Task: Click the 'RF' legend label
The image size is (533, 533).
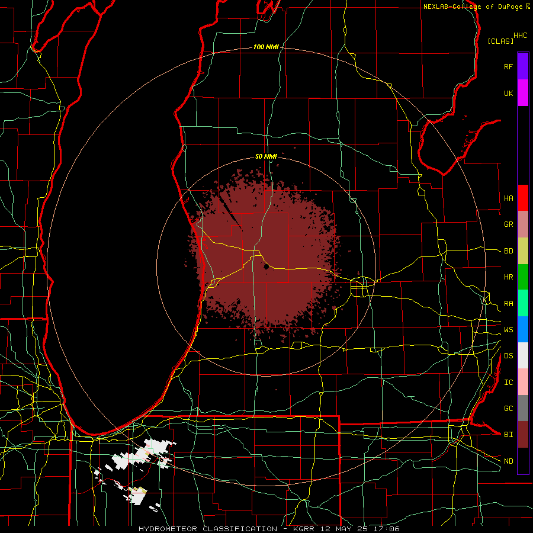Action: tap(508, 66)
